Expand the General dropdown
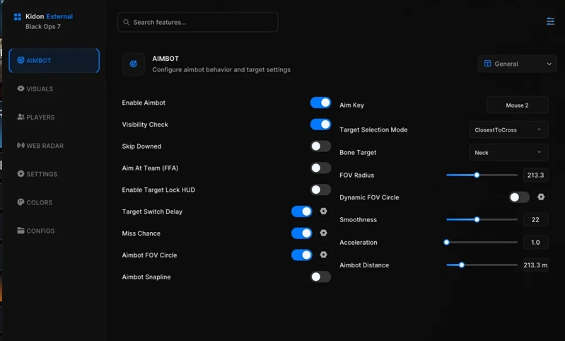565x341 pixels. pos(517,64)
